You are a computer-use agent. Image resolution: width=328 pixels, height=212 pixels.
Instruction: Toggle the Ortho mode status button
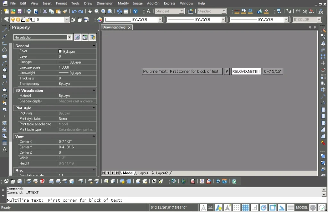click(x=254, y=208)
